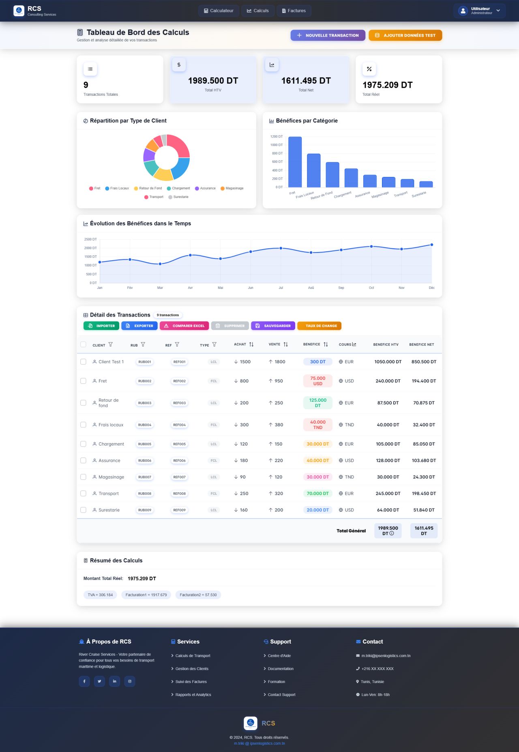This screenshot has height=752, width=519.
Task: Expand the Utilisateur dropdown chevron
Action: [x=498, y=11]
